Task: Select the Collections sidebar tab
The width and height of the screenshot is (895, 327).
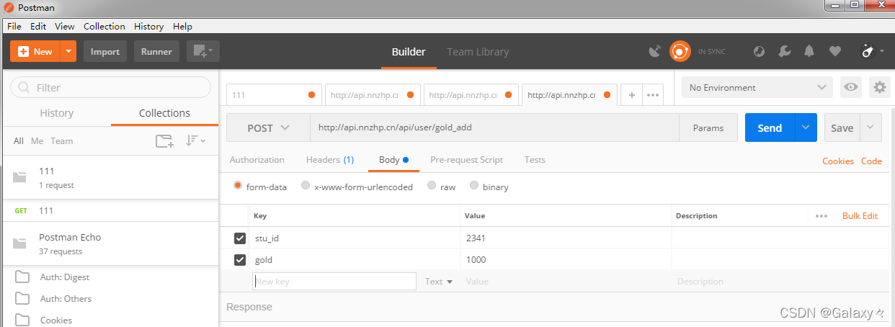Action: point(164,113)
